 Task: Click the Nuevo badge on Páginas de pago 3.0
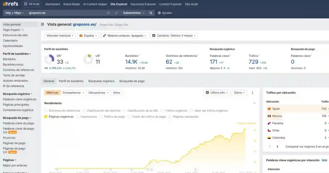(13, 152)
